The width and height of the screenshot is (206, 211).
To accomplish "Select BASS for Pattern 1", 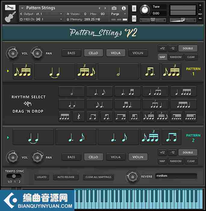I will tap(71, 53).
